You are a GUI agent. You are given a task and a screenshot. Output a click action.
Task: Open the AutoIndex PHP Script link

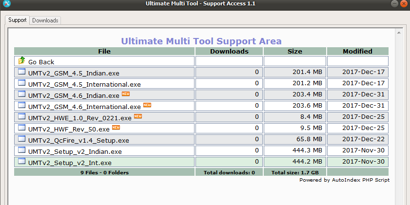pos(361,180)
